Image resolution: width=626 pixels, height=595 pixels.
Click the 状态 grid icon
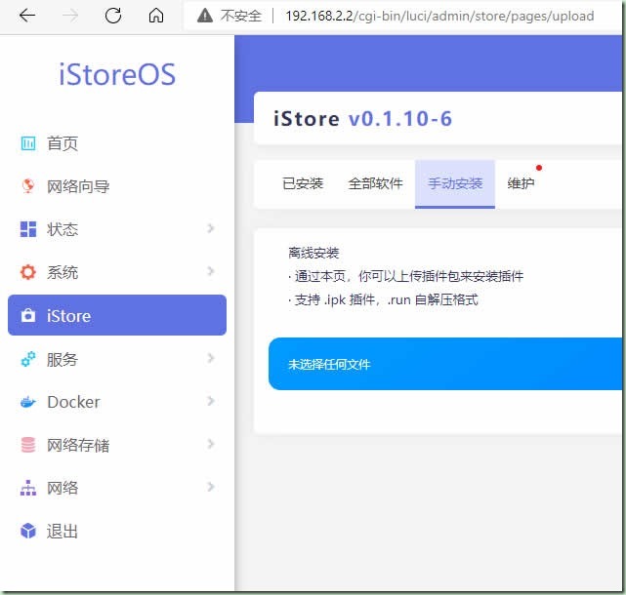[28, 229]
